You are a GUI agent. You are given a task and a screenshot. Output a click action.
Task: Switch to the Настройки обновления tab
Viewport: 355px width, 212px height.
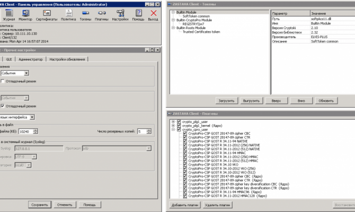tap(67, 59)
